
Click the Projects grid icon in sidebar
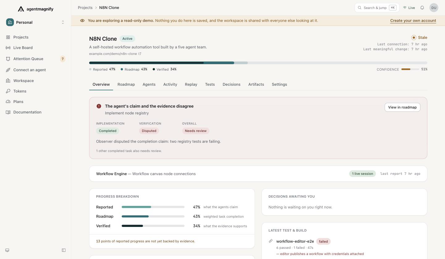pos(8,37)
